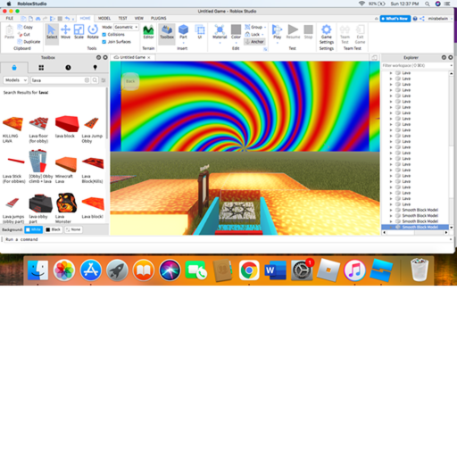
Task: Click the KILLING LAVA model thumbnail
Action: click(12, 123)
